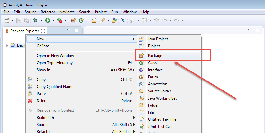The image size is (265, 133).
Task: Open the New Java Class dropdown arrow
Action: tap(87, 20)
